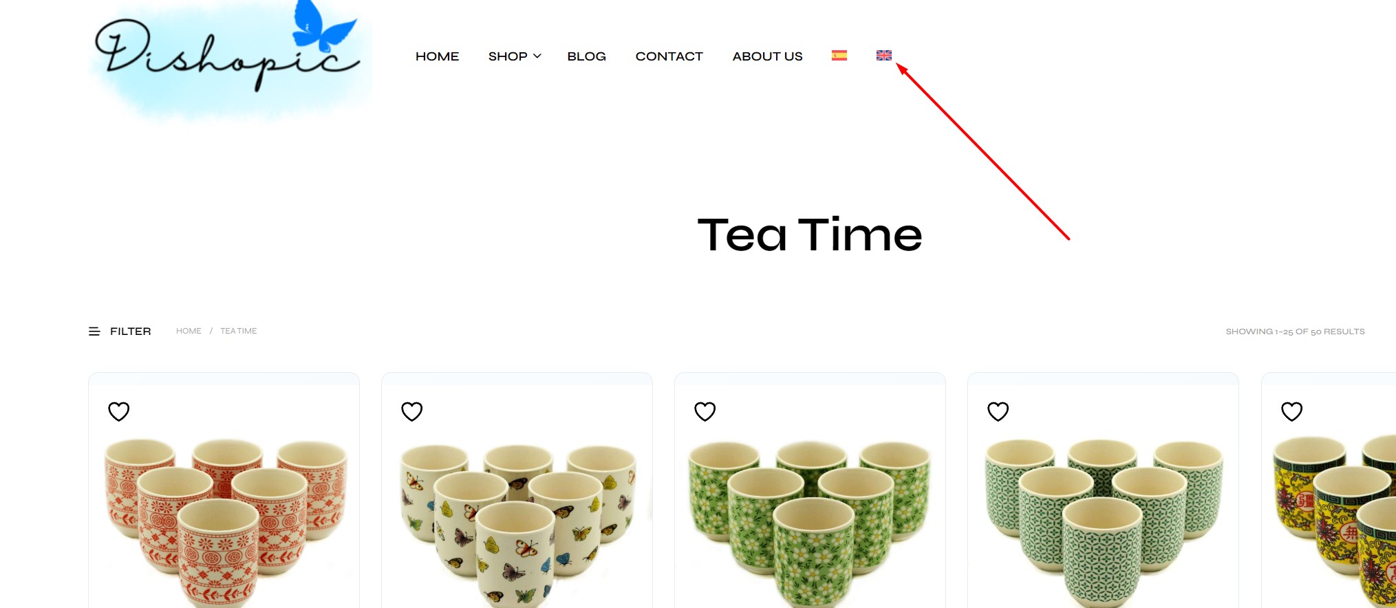Click the Dishopic butterfly logo
This screenshot has width=1396, height=608.
pyautogui.click(x=230, y=61)
